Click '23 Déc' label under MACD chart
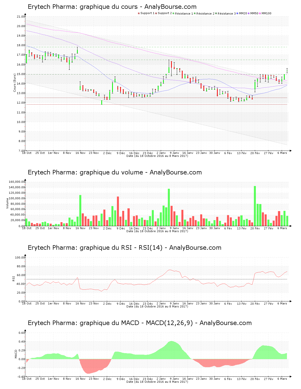301x389 pixels. [x=148, y=379]
